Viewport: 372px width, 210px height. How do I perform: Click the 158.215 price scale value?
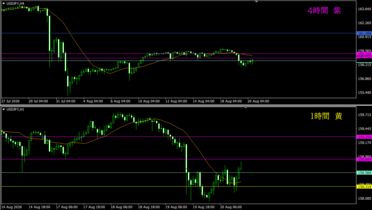pos(364,65)
